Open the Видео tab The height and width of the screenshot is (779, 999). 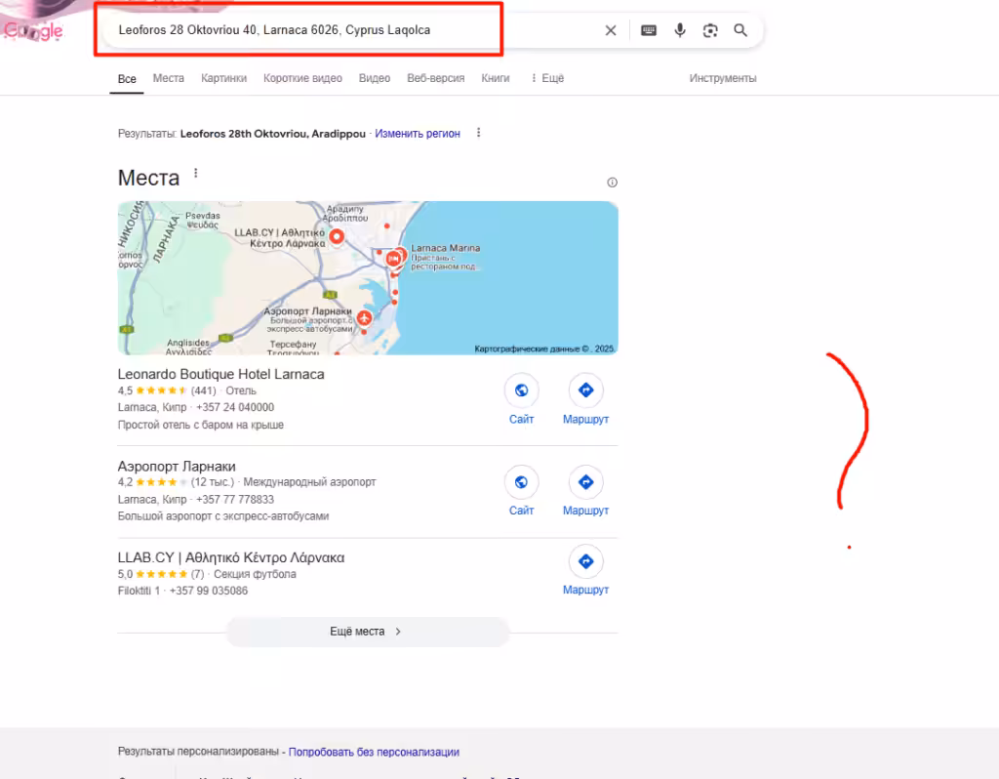point(374,78)
